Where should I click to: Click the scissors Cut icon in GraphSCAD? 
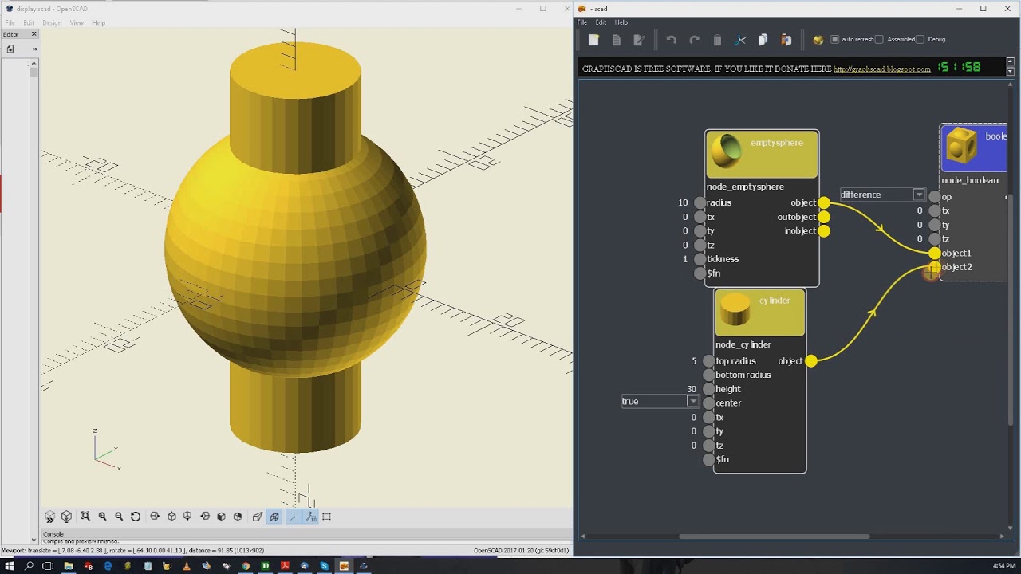coord(740,40)
